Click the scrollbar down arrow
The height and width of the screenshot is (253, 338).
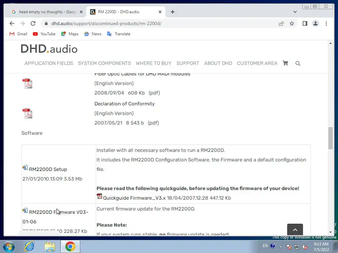point(330,232)
